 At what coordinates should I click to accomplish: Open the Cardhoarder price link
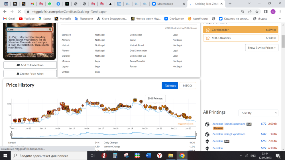tap(220, 30)
